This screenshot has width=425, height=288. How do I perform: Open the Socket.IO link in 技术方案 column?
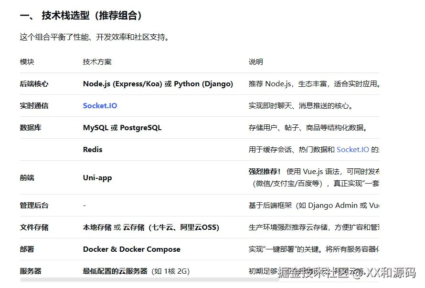click(x=100, y=105)
